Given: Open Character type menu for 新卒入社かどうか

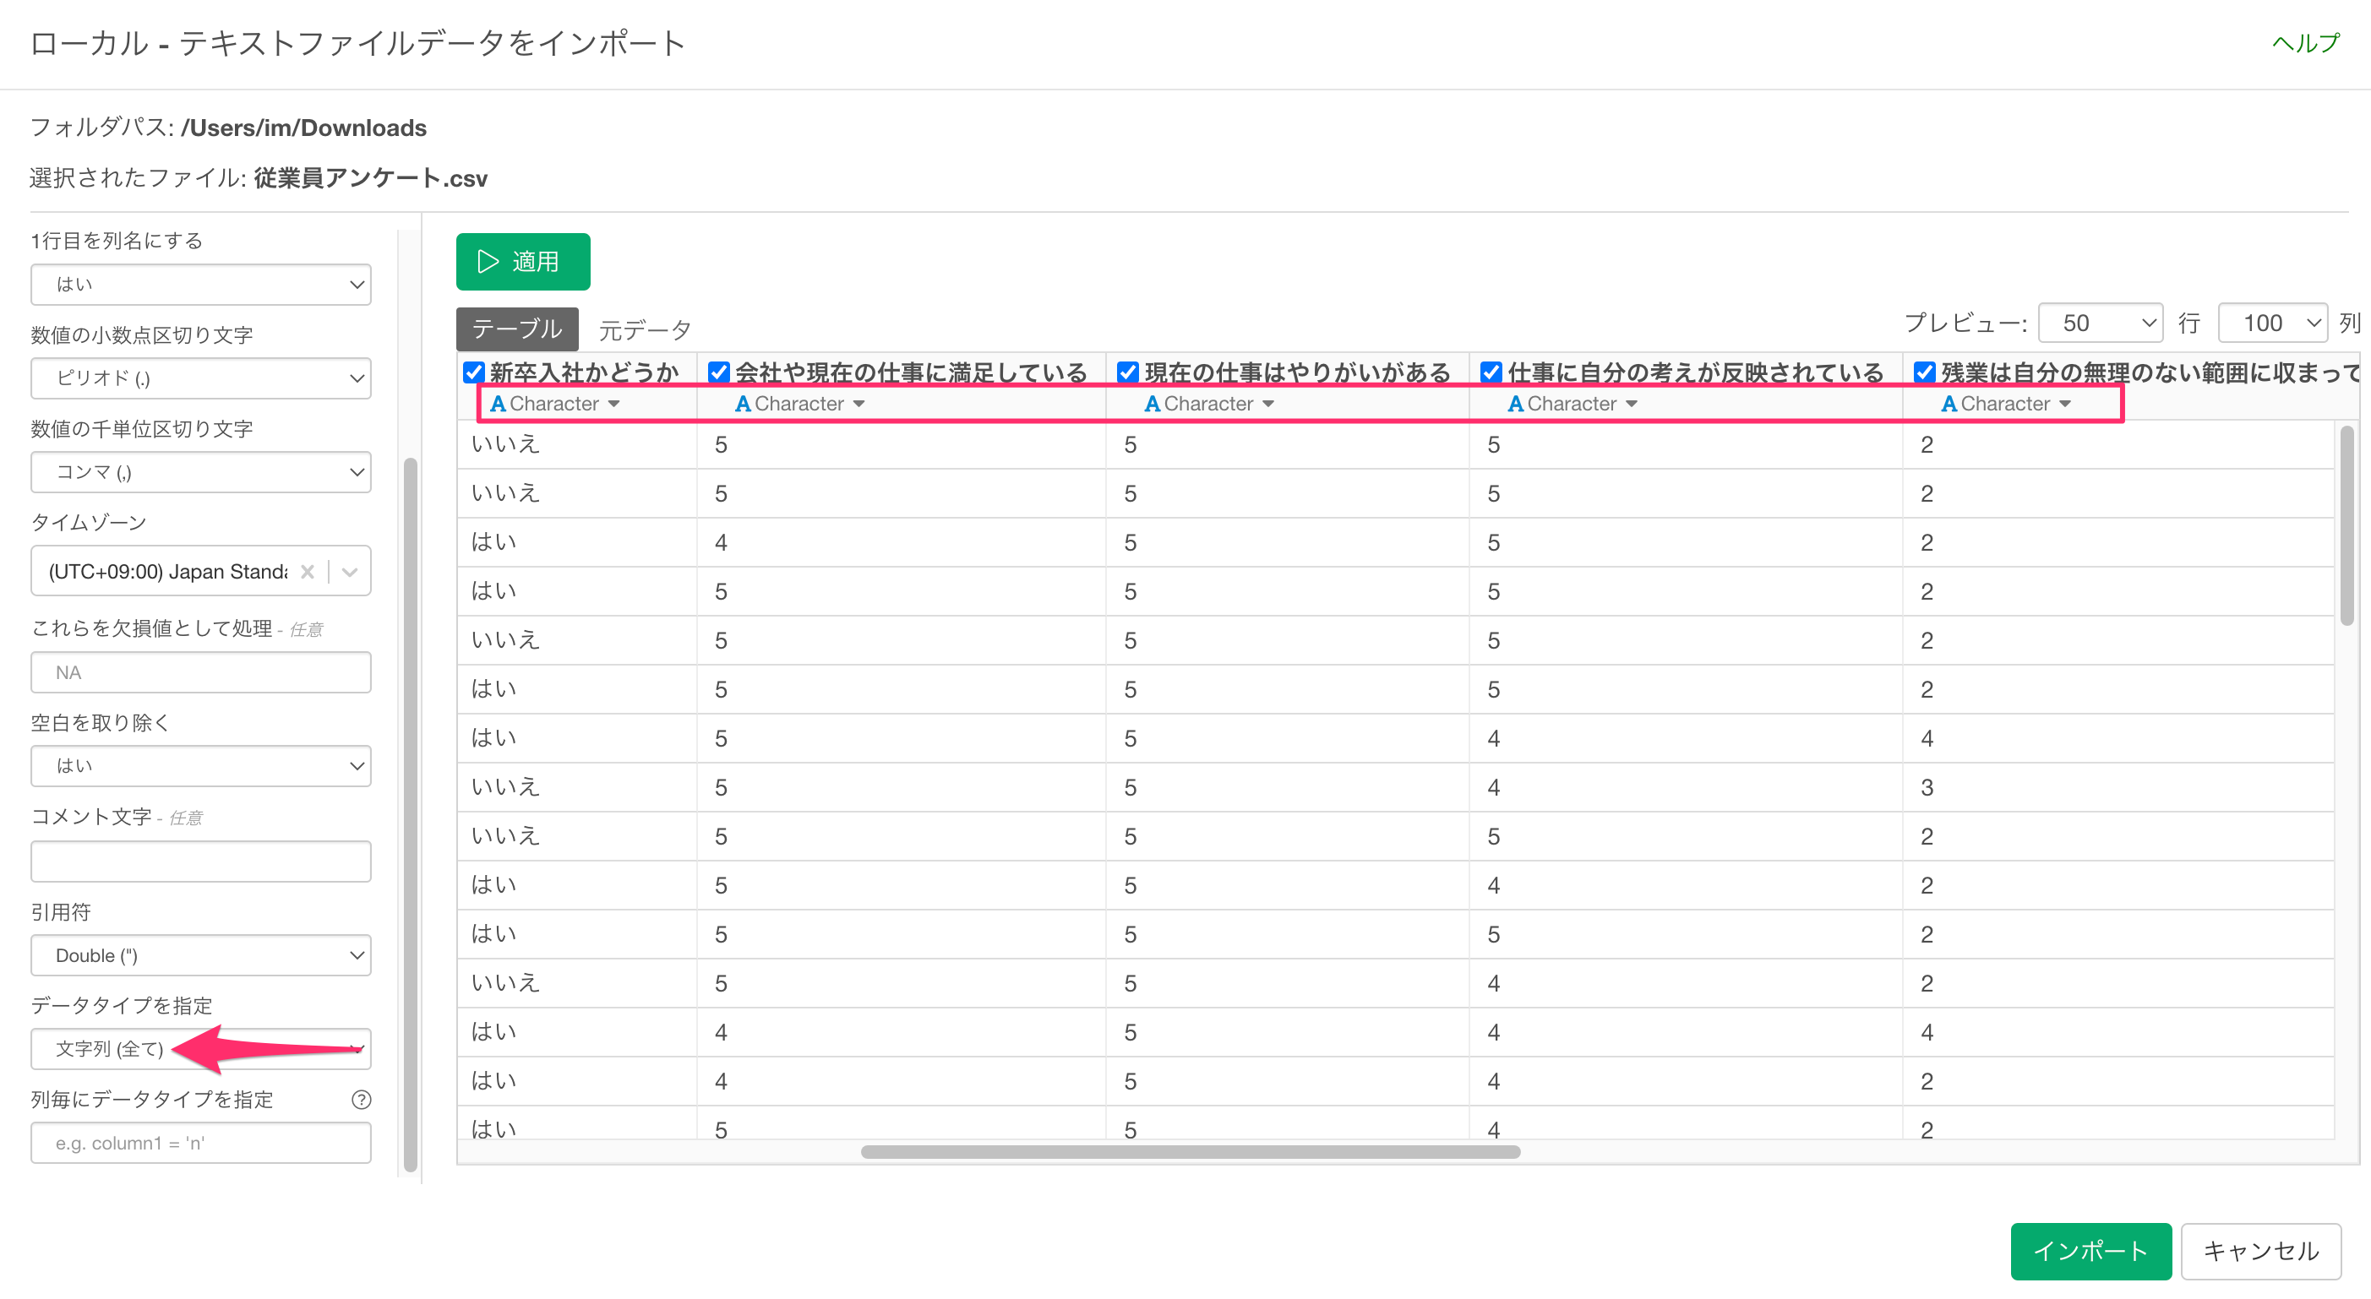Looking at the screenshot, I should click(614, 404).
